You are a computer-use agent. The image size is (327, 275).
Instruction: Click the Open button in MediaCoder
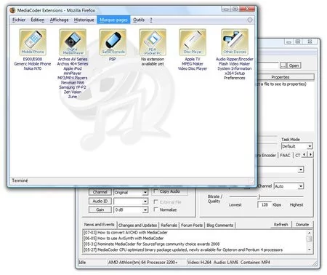coord(294,65)
